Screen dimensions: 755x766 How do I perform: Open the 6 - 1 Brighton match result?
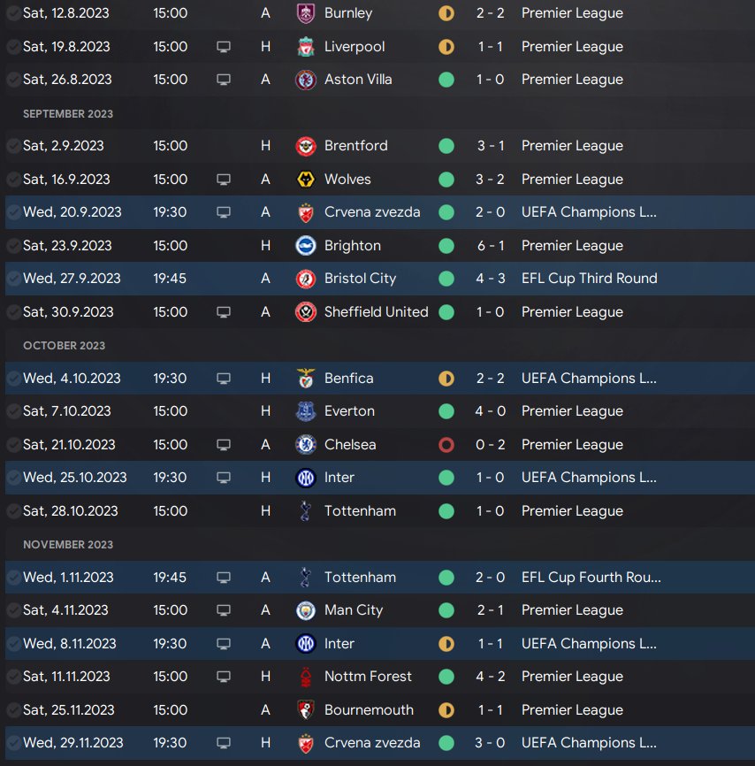click(x=491, y=246)
